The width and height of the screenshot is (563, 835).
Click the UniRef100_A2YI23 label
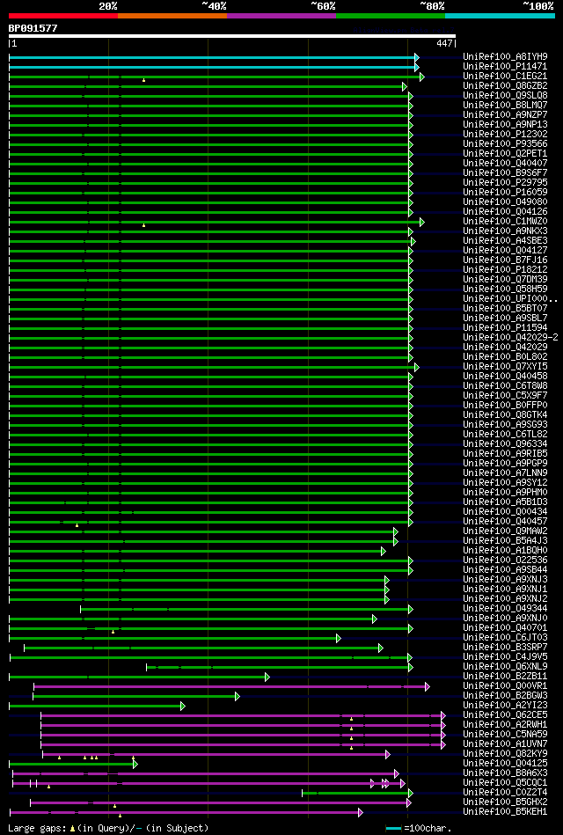[506, 706]
